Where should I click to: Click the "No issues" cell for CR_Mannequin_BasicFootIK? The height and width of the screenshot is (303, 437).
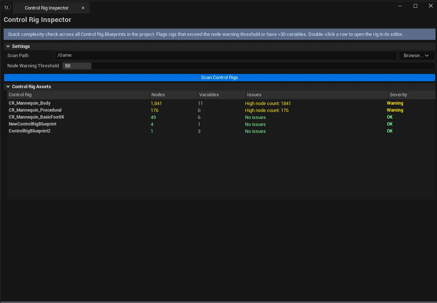click(255, 117)
